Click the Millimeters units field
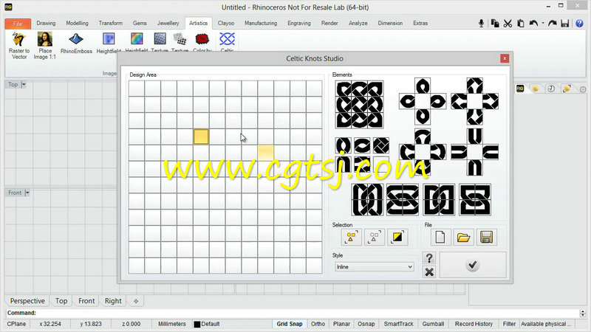591x332 pixels. pyautogui.click(x=172, y=324)
